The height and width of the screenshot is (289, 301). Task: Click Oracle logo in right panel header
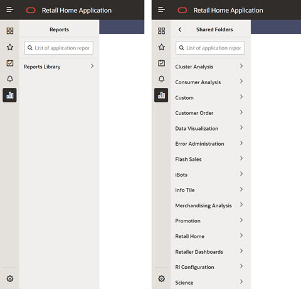point(182,10)
